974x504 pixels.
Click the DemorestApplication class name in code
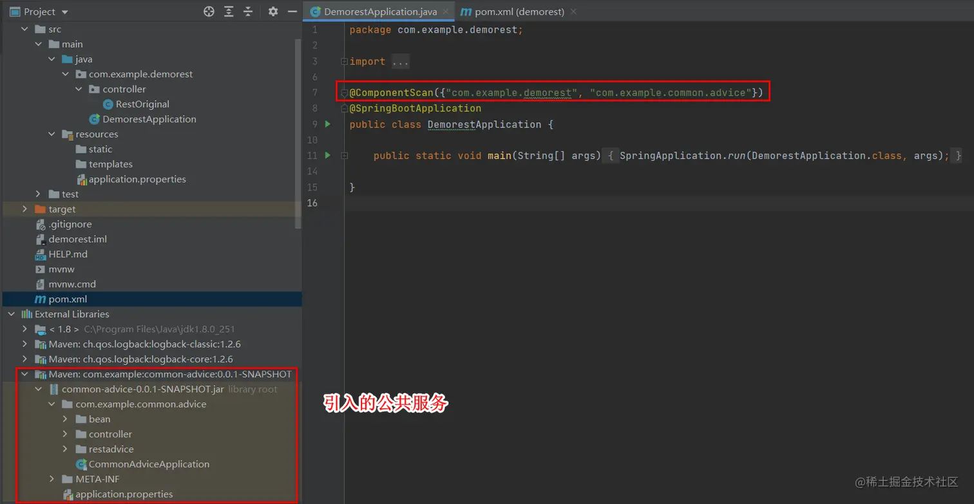(484, 124)
